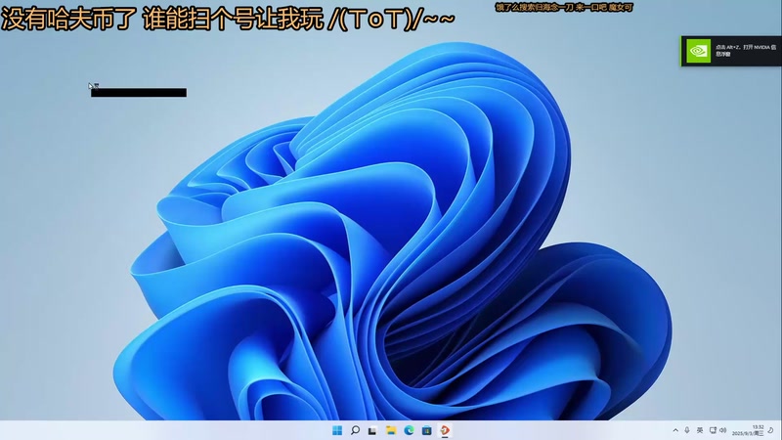Screen dimensions: 782x440
Task: Click the microphone tray icon
Action: (687, 430)
